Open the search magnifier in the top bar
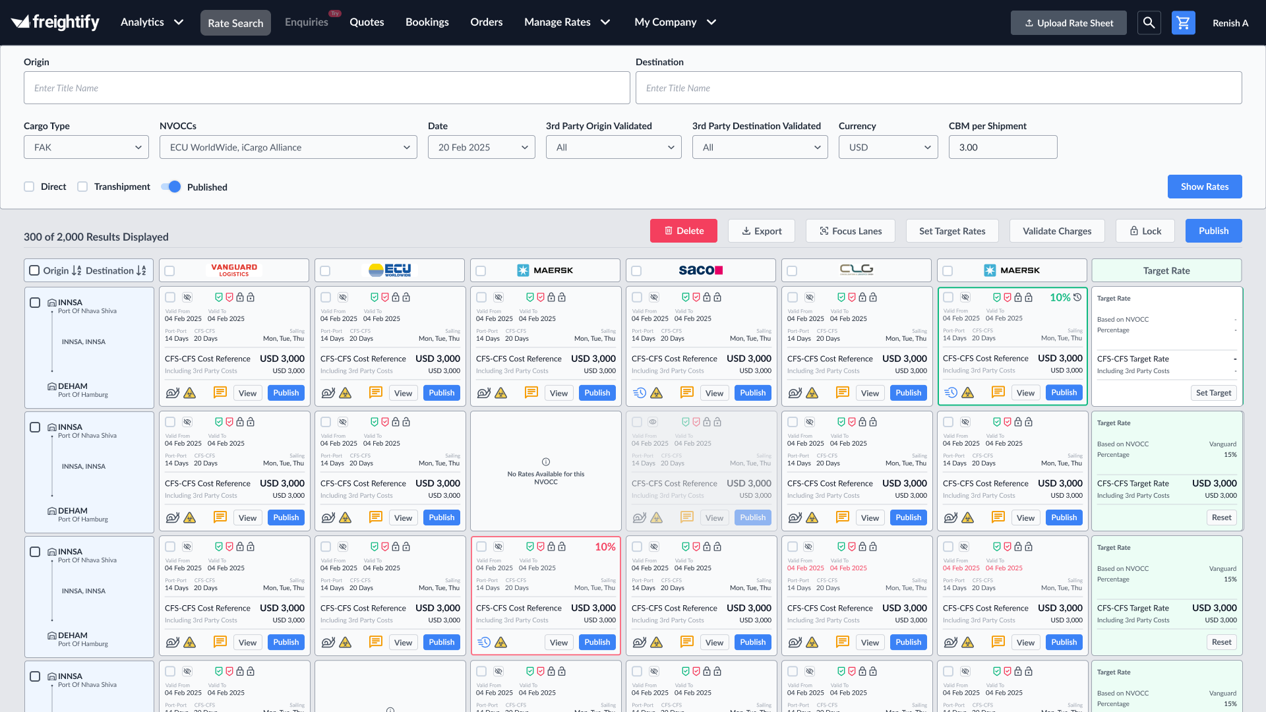Image resolution: width=1266 pixels, height=712 pixels. coord(1149,22)
